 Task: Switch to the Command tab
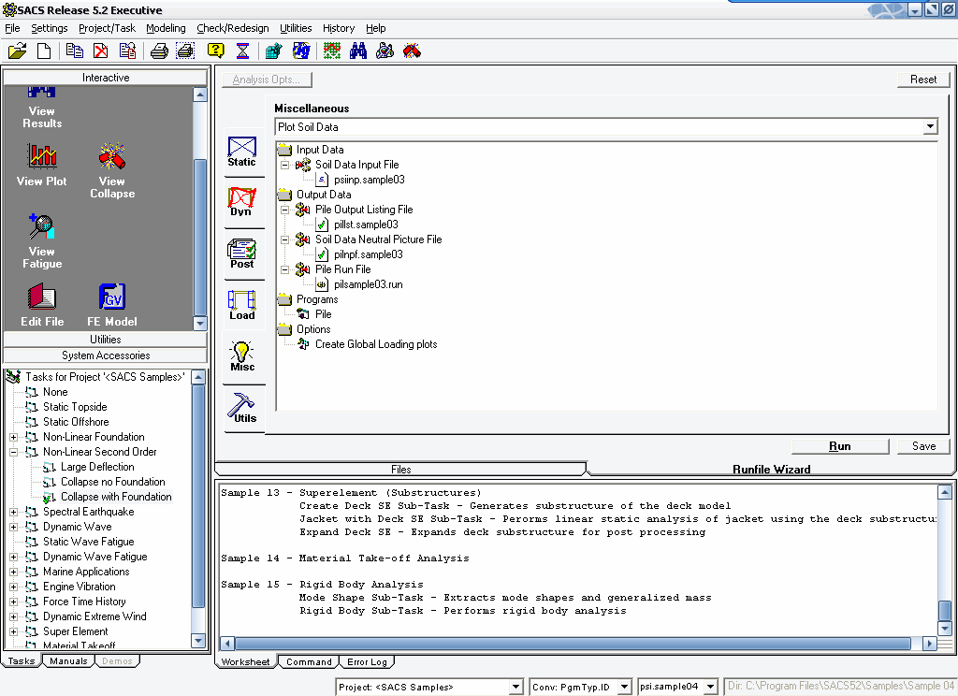309,661
